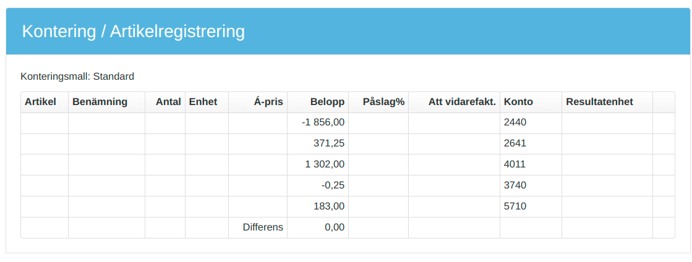This screenshot has width=692, height=262.
Task: Click the Enhet column header
Action: coord(203,102)
